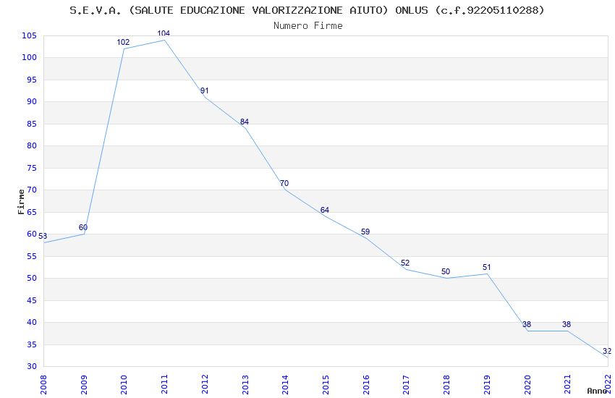Select the 2010 year label
This screenshot has height=398, width=615.
click(124, 385)
